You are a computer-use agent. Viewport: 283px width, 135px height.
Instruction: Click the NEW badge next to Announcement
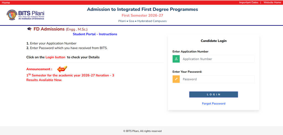[62, 69]
